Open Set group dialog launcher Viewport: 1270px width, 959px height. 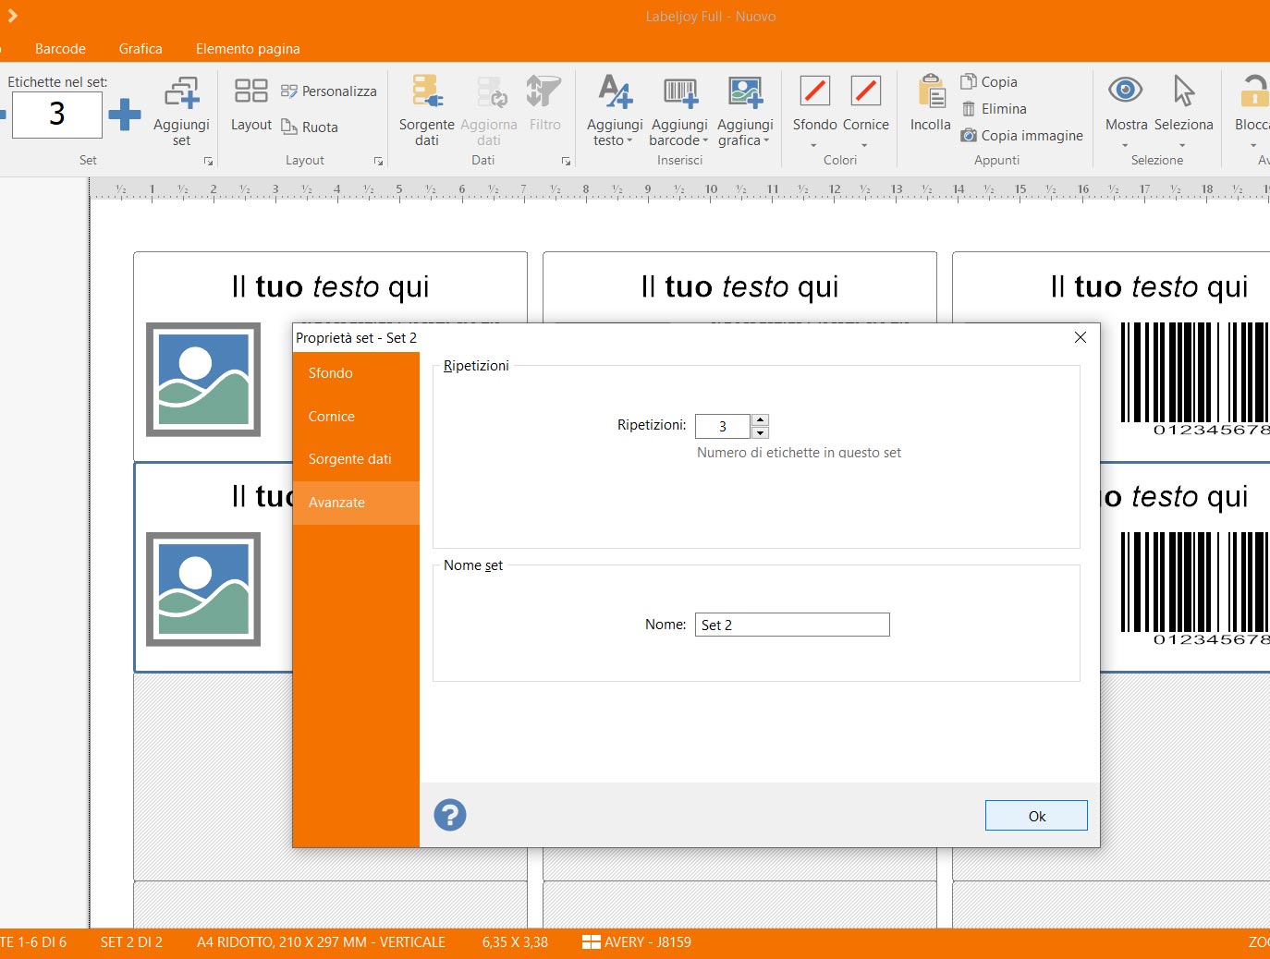209,162
